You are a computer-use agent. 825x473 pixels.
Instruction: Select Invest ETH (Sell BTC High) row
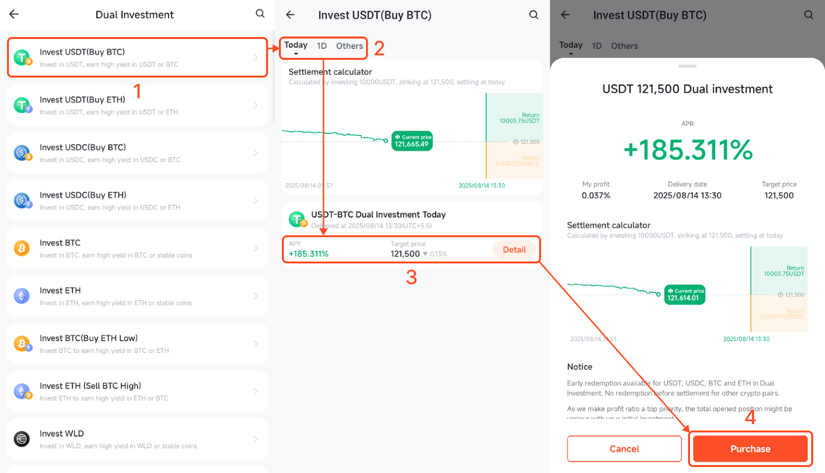pos(137,392)
